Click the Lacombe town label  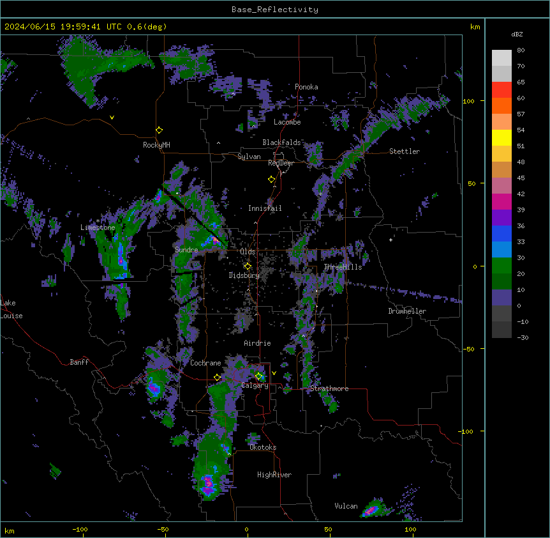[287, 122]
